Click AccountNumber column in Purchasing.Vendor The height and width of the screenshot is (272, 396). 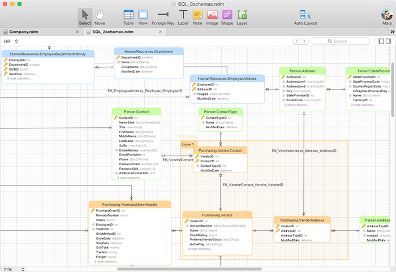click(217, 226)
